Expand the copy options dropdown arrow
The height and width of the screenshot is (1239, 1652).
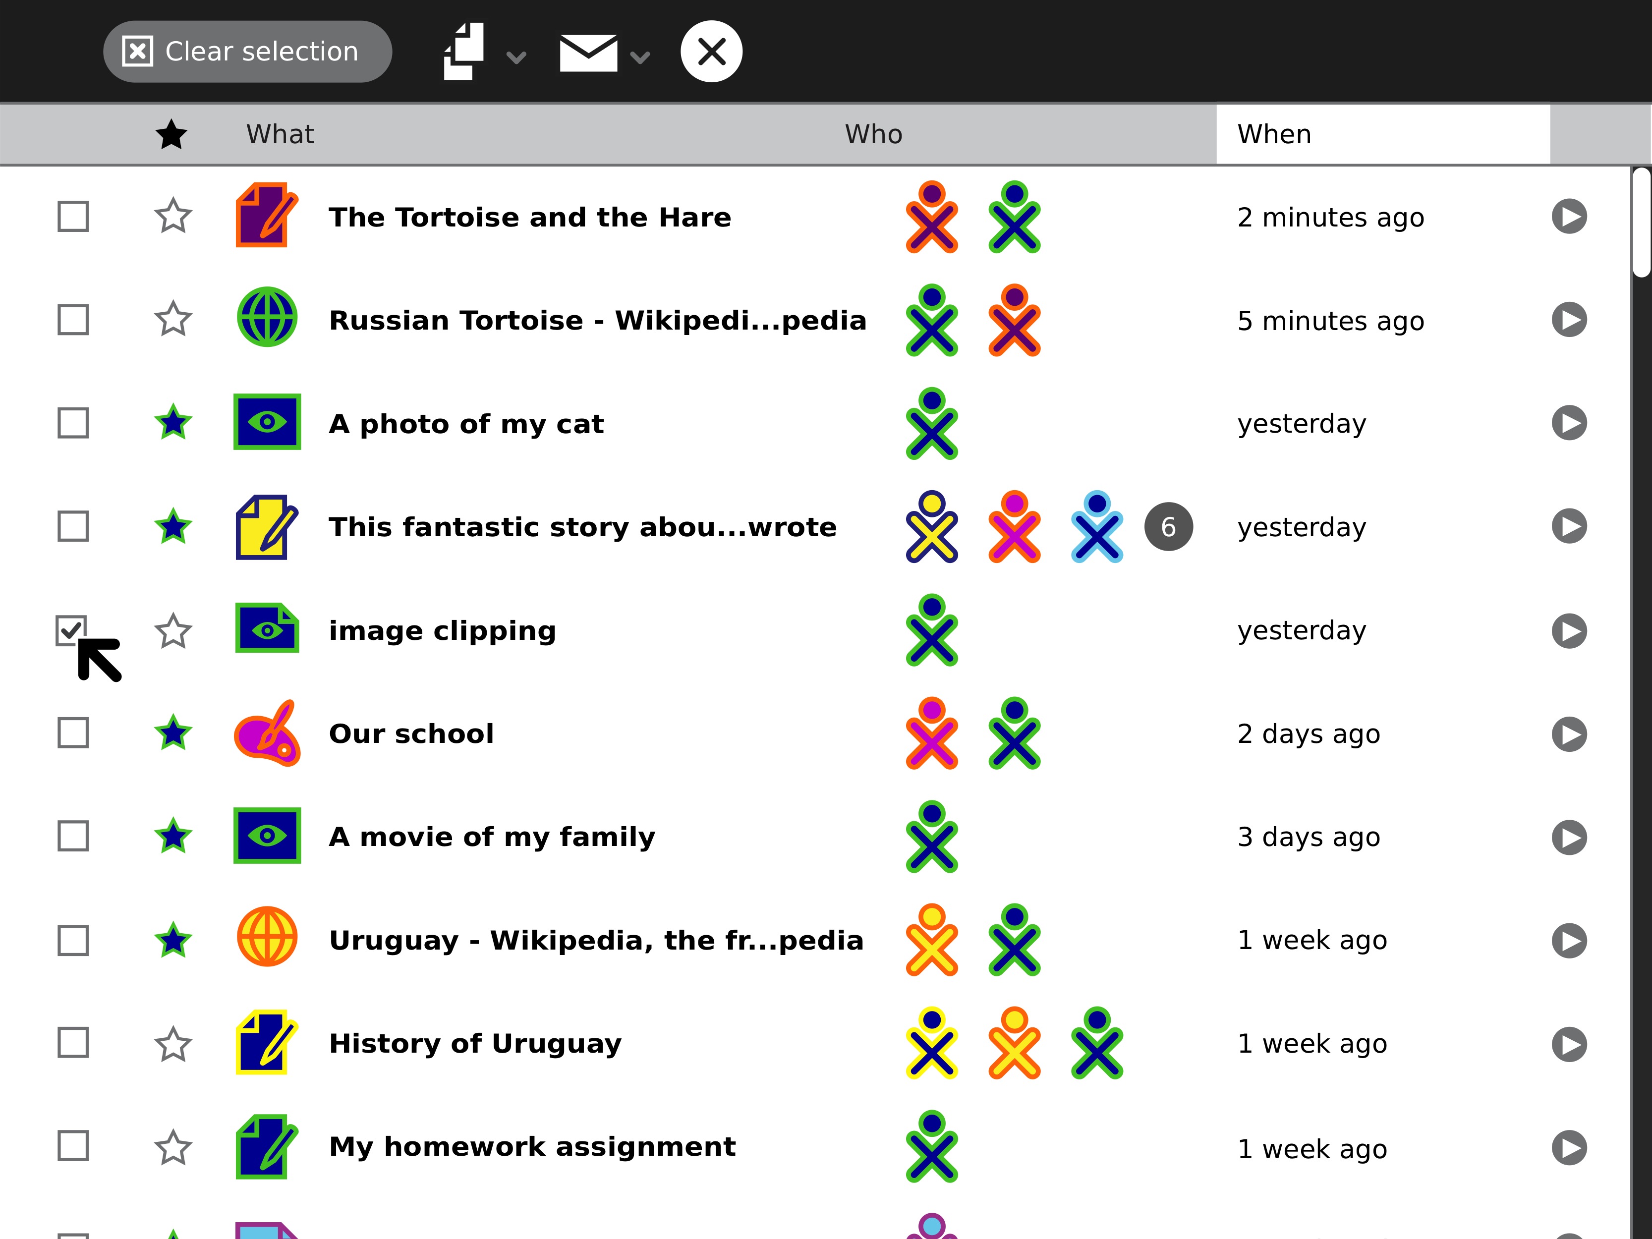pos(516,57)
